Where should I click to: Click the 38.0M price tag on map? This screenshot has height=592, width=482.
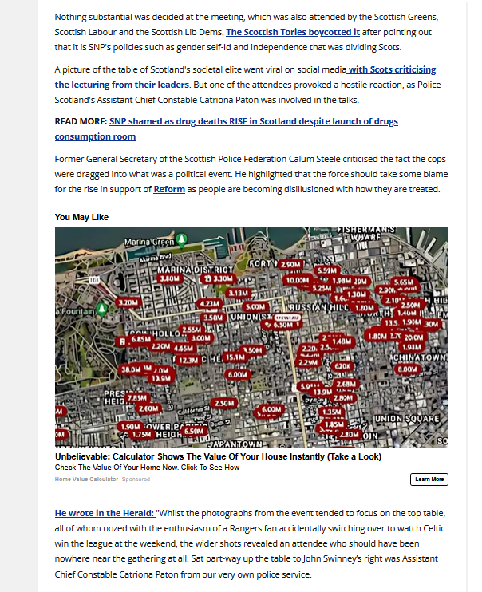coord(131,369)
